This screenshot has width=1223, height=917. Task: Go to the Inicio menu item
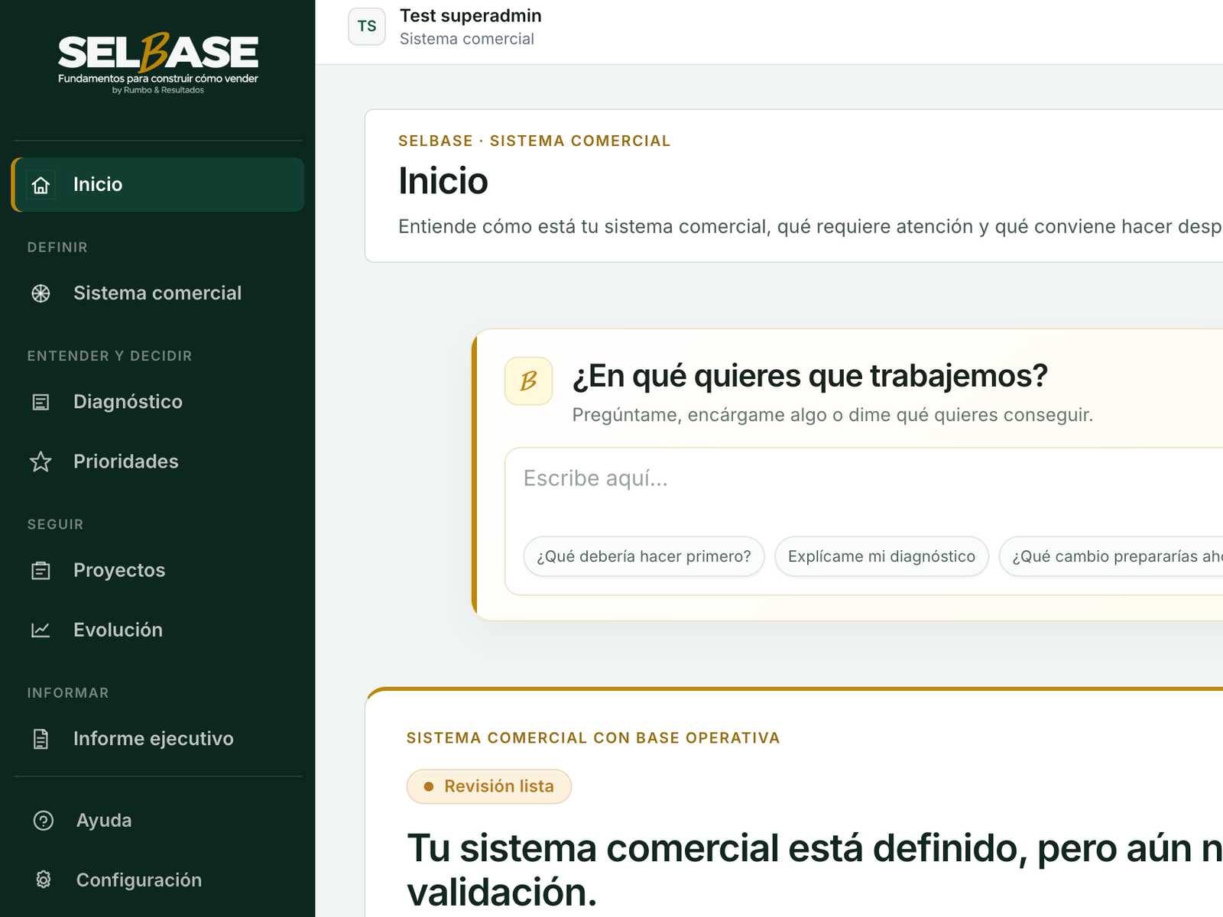click(x=158, y=185)
